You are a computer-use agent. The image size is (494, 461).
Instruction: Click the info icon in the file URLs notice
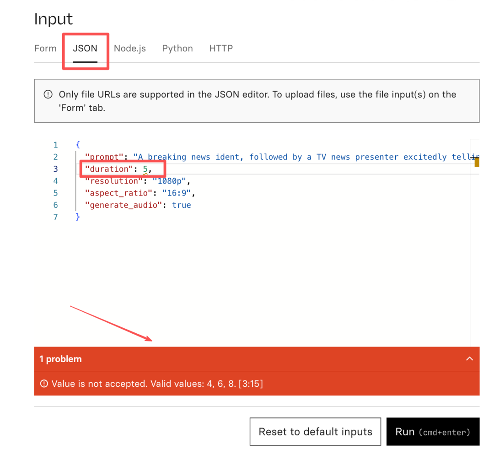point(48,95)
